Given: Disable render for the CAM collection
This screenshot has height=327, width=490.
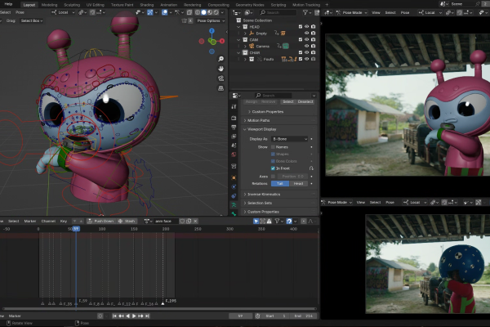Looking at the screenshot, I should coord(313,40).
